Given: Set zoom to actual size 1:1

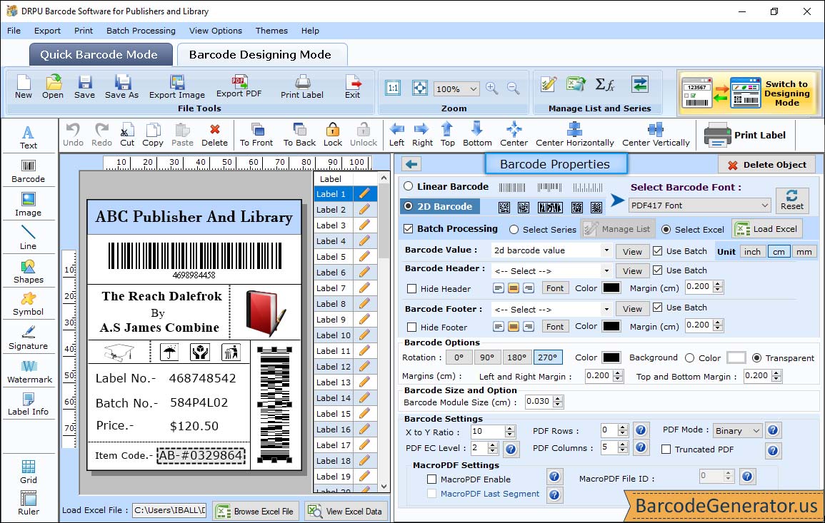Looking at the screenshot, I should (393, 88).
